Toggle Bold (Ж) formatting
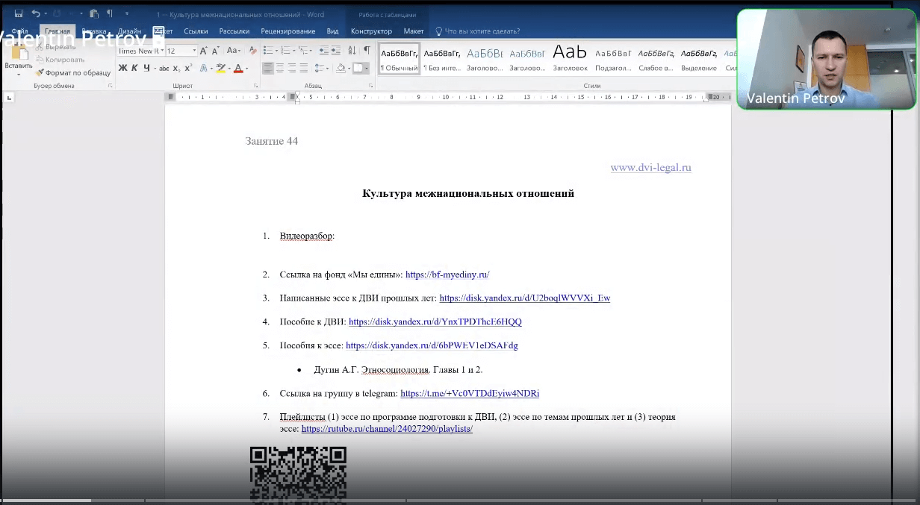Screen dimensions: 920x505 [x=123, y=68]
